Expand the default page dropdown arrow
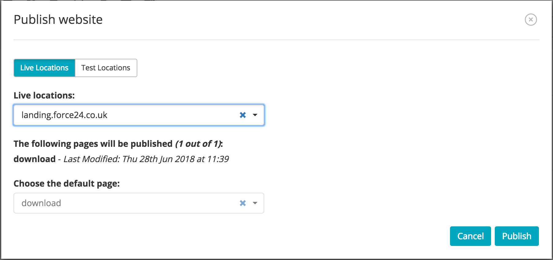Viewport: 553px width, 260px height. (x=255, y=203)
